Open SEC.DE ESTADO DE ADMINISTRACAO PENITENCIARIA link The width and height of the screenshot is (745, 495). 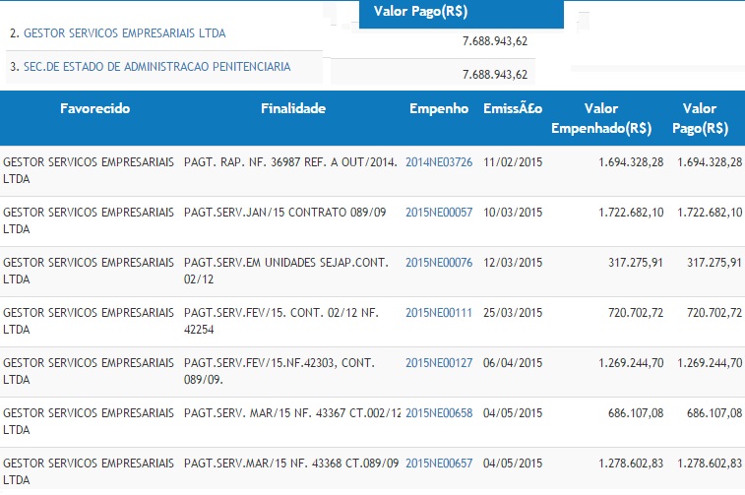tap(156, 67)
